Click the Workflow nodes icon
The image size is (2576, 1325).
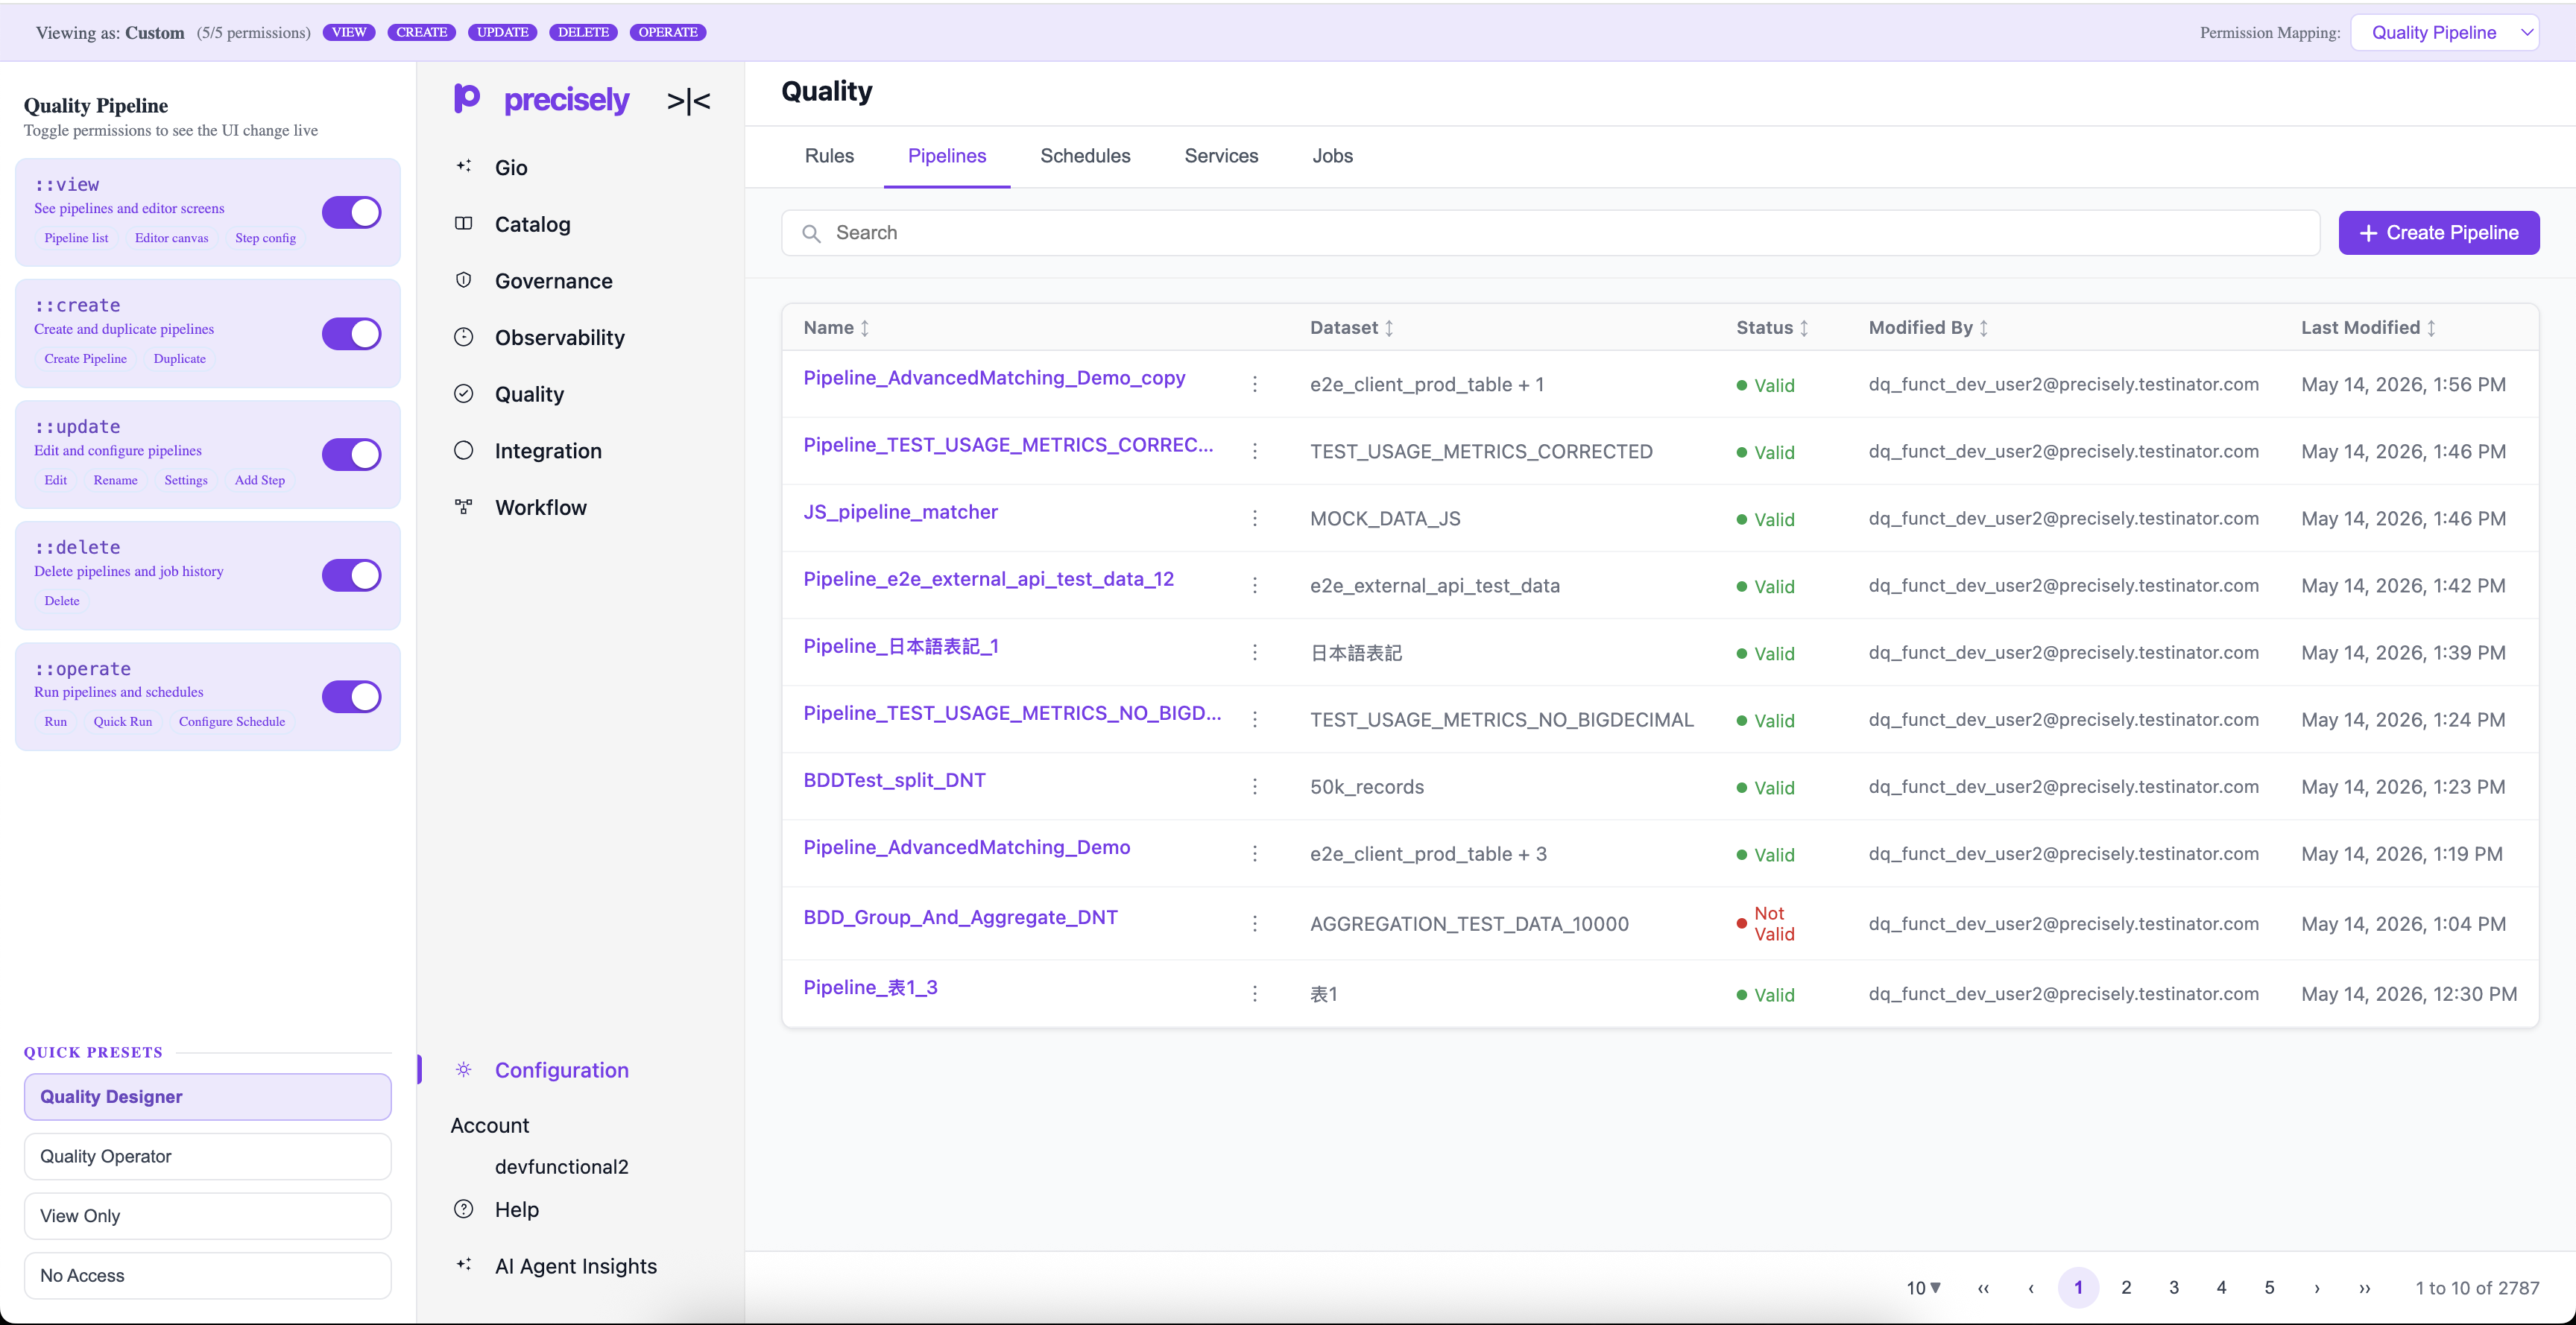[464, 507]
